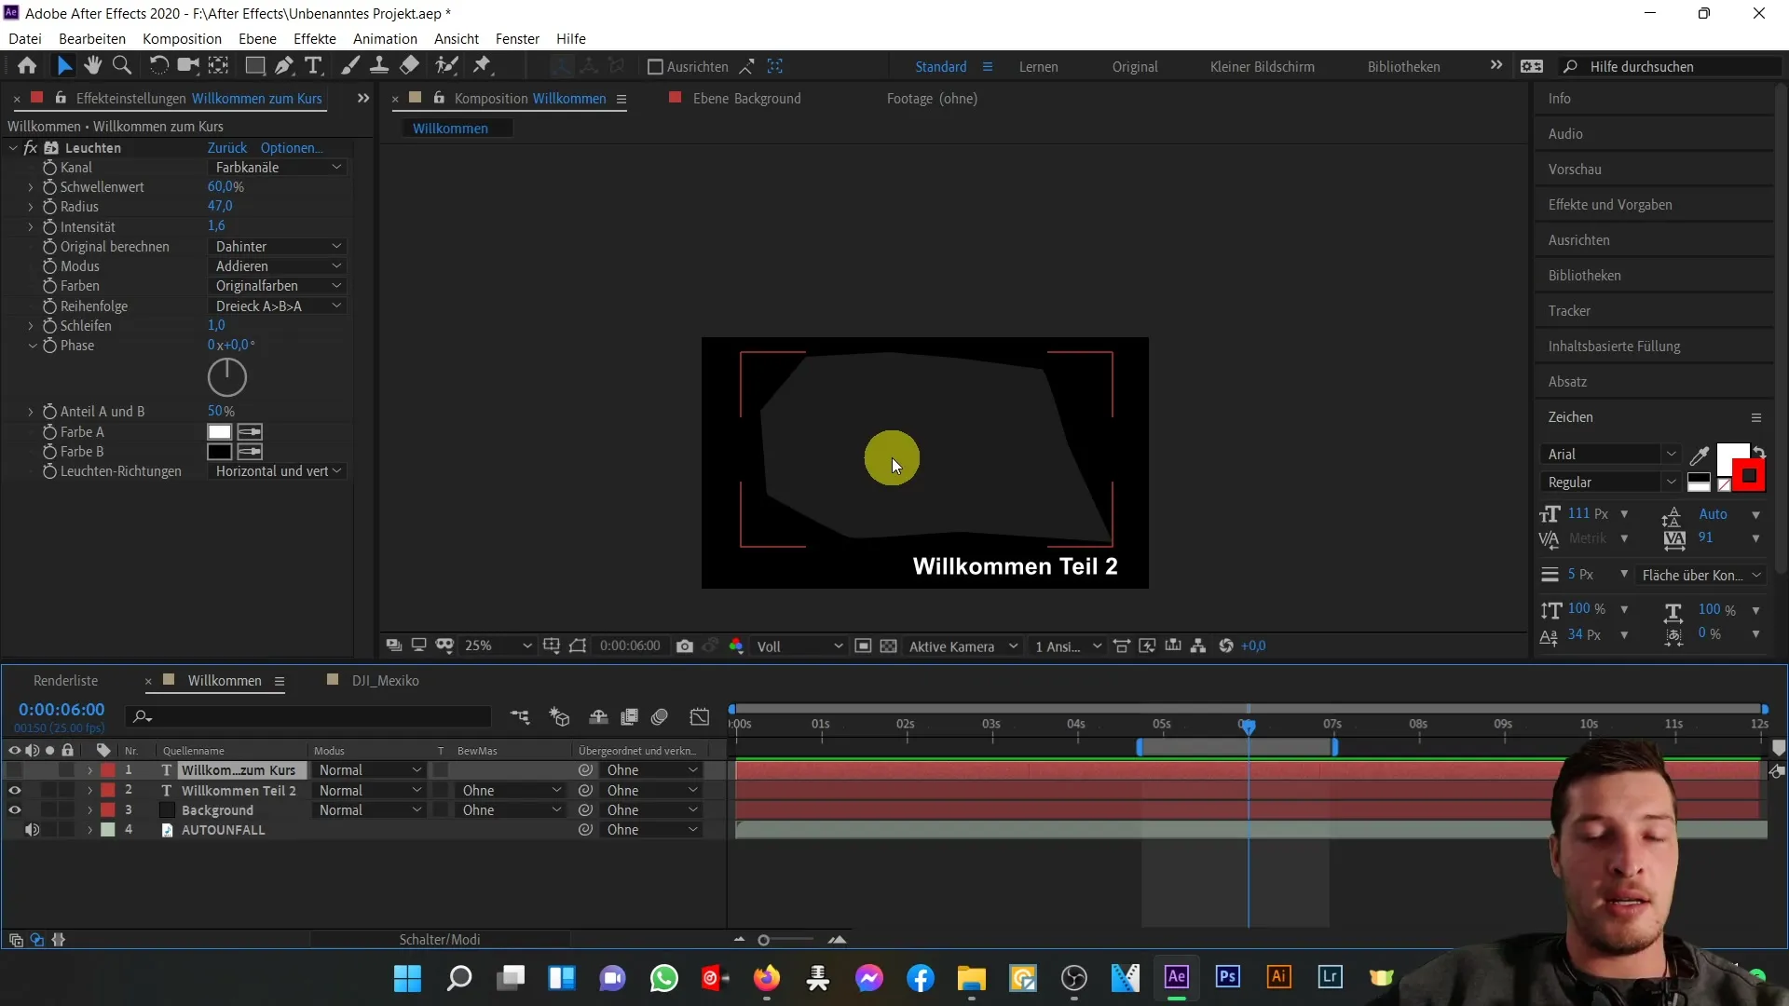Expand Kanal dropdown in Leuchten effect
The image size is (1789, 1006).
tap(275, 167)
